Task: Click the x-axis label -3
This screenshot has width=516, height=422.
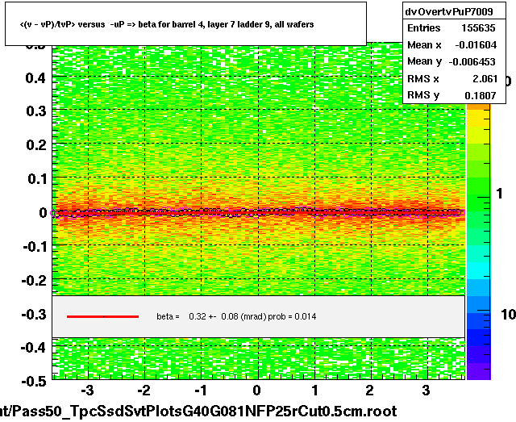Action: [88, 391]
